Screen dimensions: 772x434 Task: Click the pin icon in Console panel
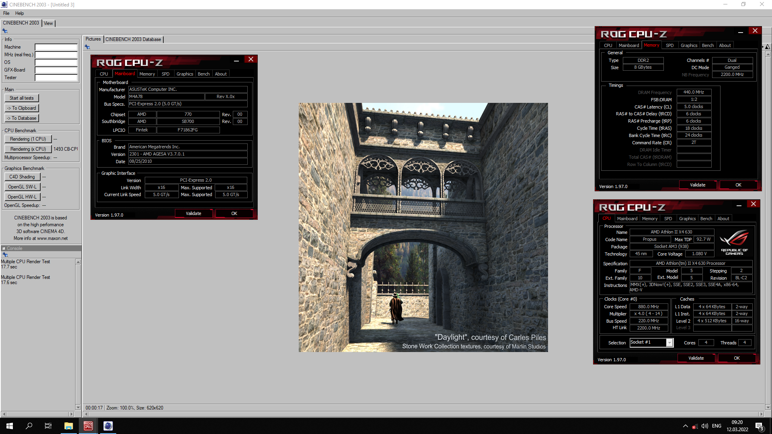[x=5, y=255]
